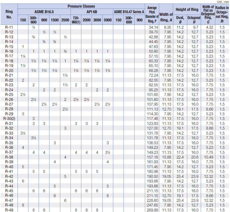230x212 pixels.
Task: Select the Oval, B column header
Action: coord(180,20)
